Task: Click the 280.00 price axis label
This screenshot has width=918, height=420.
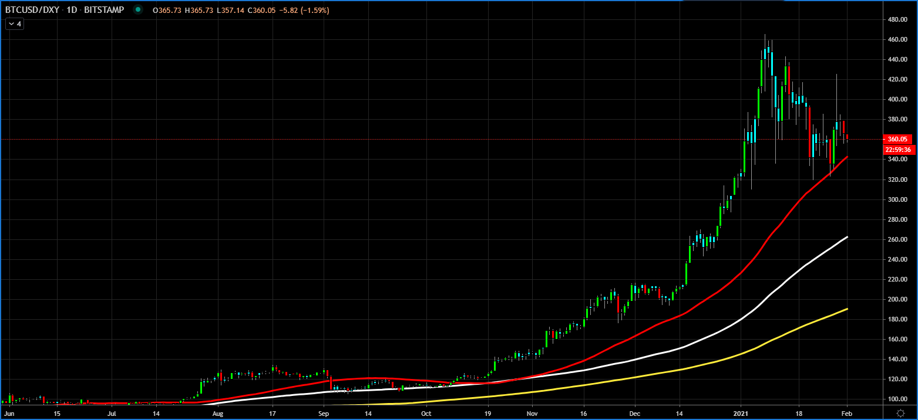Action: pos(899,219)
